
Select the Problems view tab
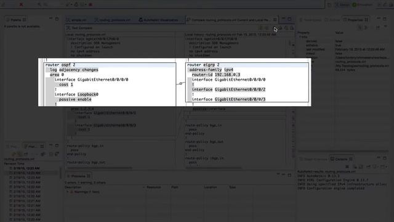78,176
